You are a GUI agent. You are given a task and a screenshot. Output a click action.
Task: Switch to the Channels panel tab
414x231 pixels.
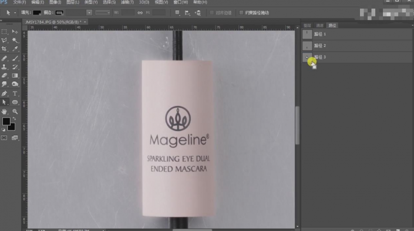click(x=319, y=25)
